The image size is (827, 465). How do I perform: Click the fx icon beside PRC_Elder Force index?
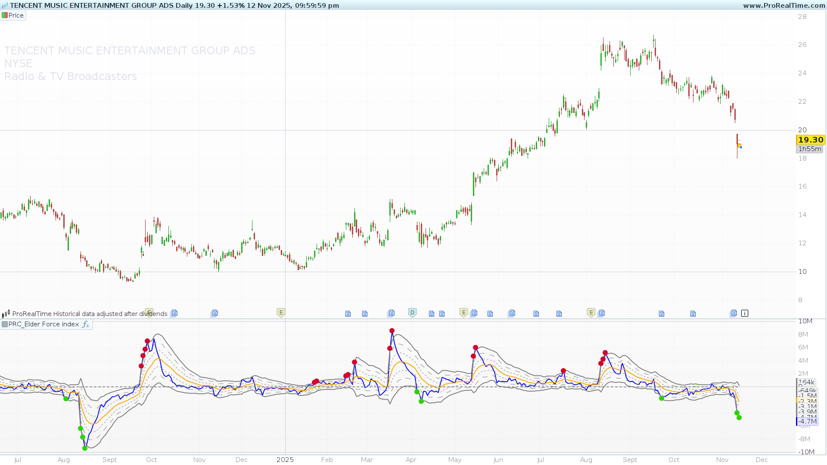85,324
